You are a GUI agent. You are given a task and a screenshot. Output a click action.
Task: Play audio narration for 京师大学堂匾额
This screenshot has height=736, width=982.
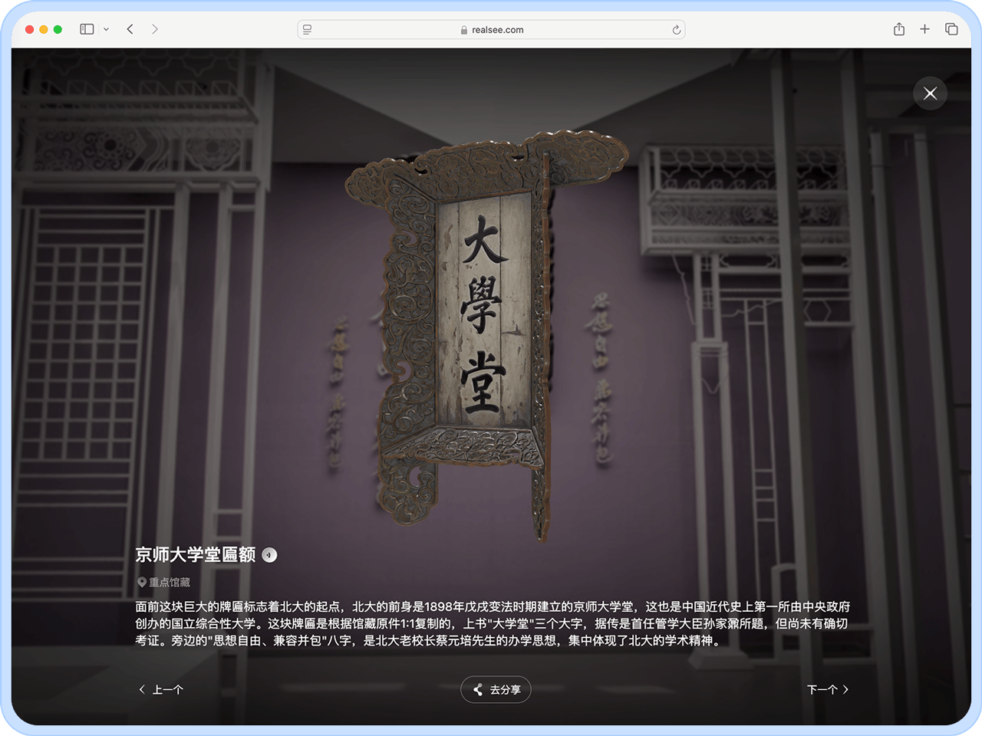pos(269,555)
